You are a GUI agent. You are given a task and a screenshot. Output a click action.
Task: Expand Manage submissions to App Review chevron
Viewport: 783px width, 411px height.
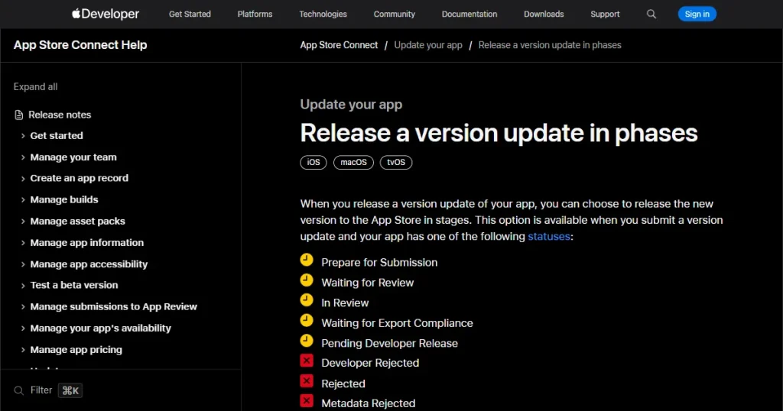pos(23,307)
